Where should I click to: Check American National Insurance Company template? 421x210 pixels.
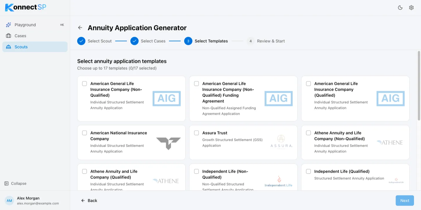84,133
